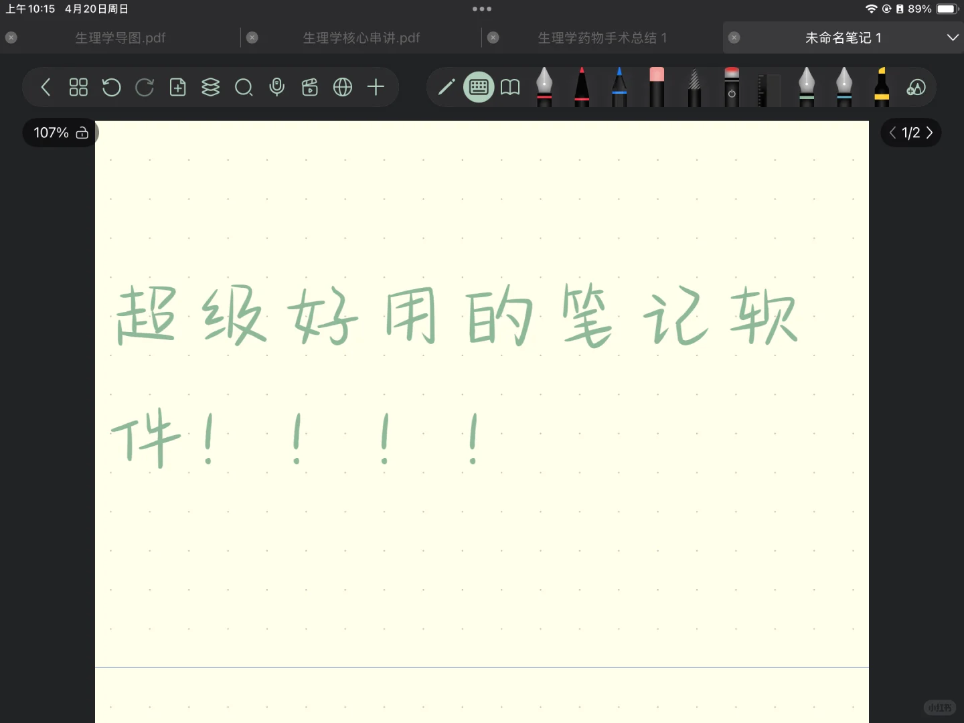The height and width of the screenshot is (723, 964).
Task: Switch to the 生理学核心串讲.pdf tab
Action: (361, 37)
